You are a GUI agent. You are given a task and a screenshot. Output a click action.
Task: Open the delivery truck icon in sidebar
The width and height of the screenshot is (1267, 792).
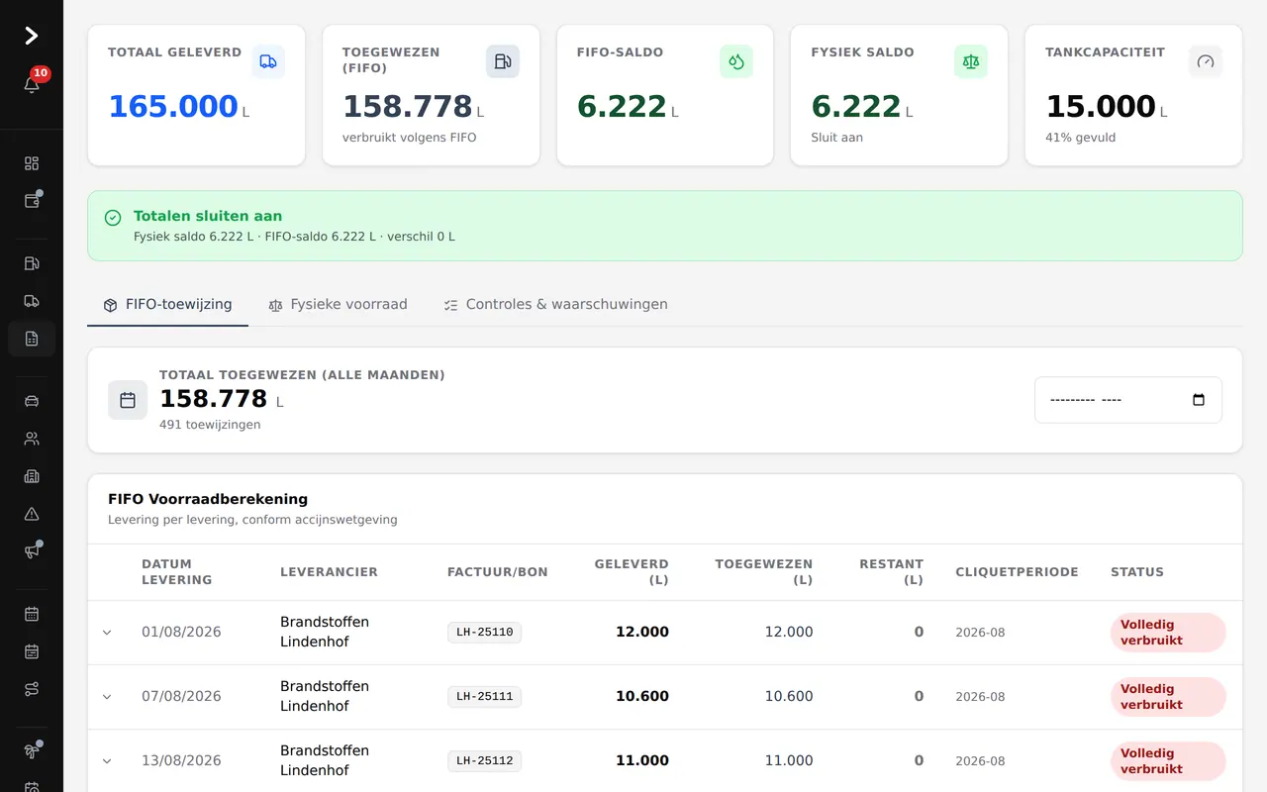tap(32, 301)
